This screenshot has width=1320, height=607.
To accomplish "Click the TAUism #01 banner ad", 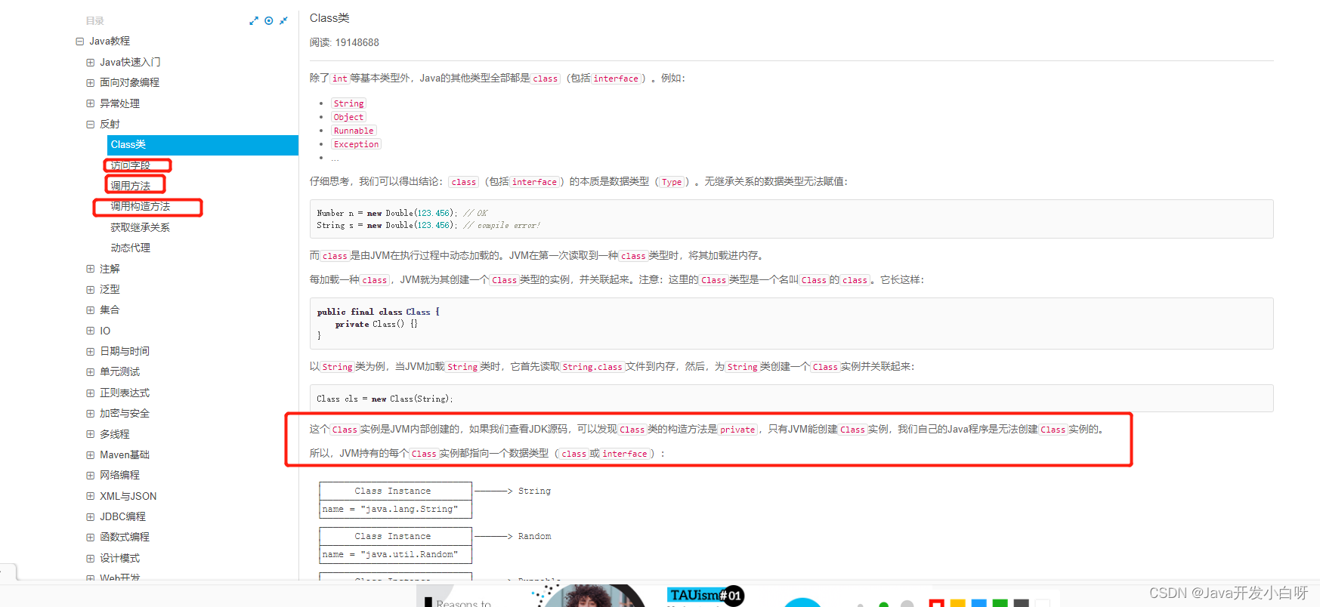I will (x=705, y=596).
